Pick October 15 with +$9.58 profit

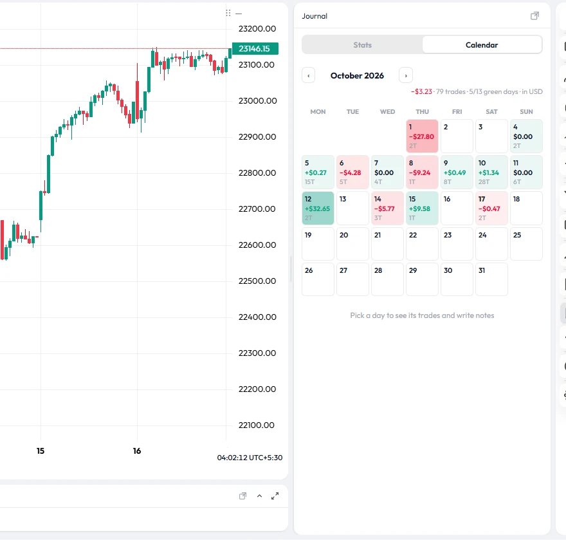[423, 209]
